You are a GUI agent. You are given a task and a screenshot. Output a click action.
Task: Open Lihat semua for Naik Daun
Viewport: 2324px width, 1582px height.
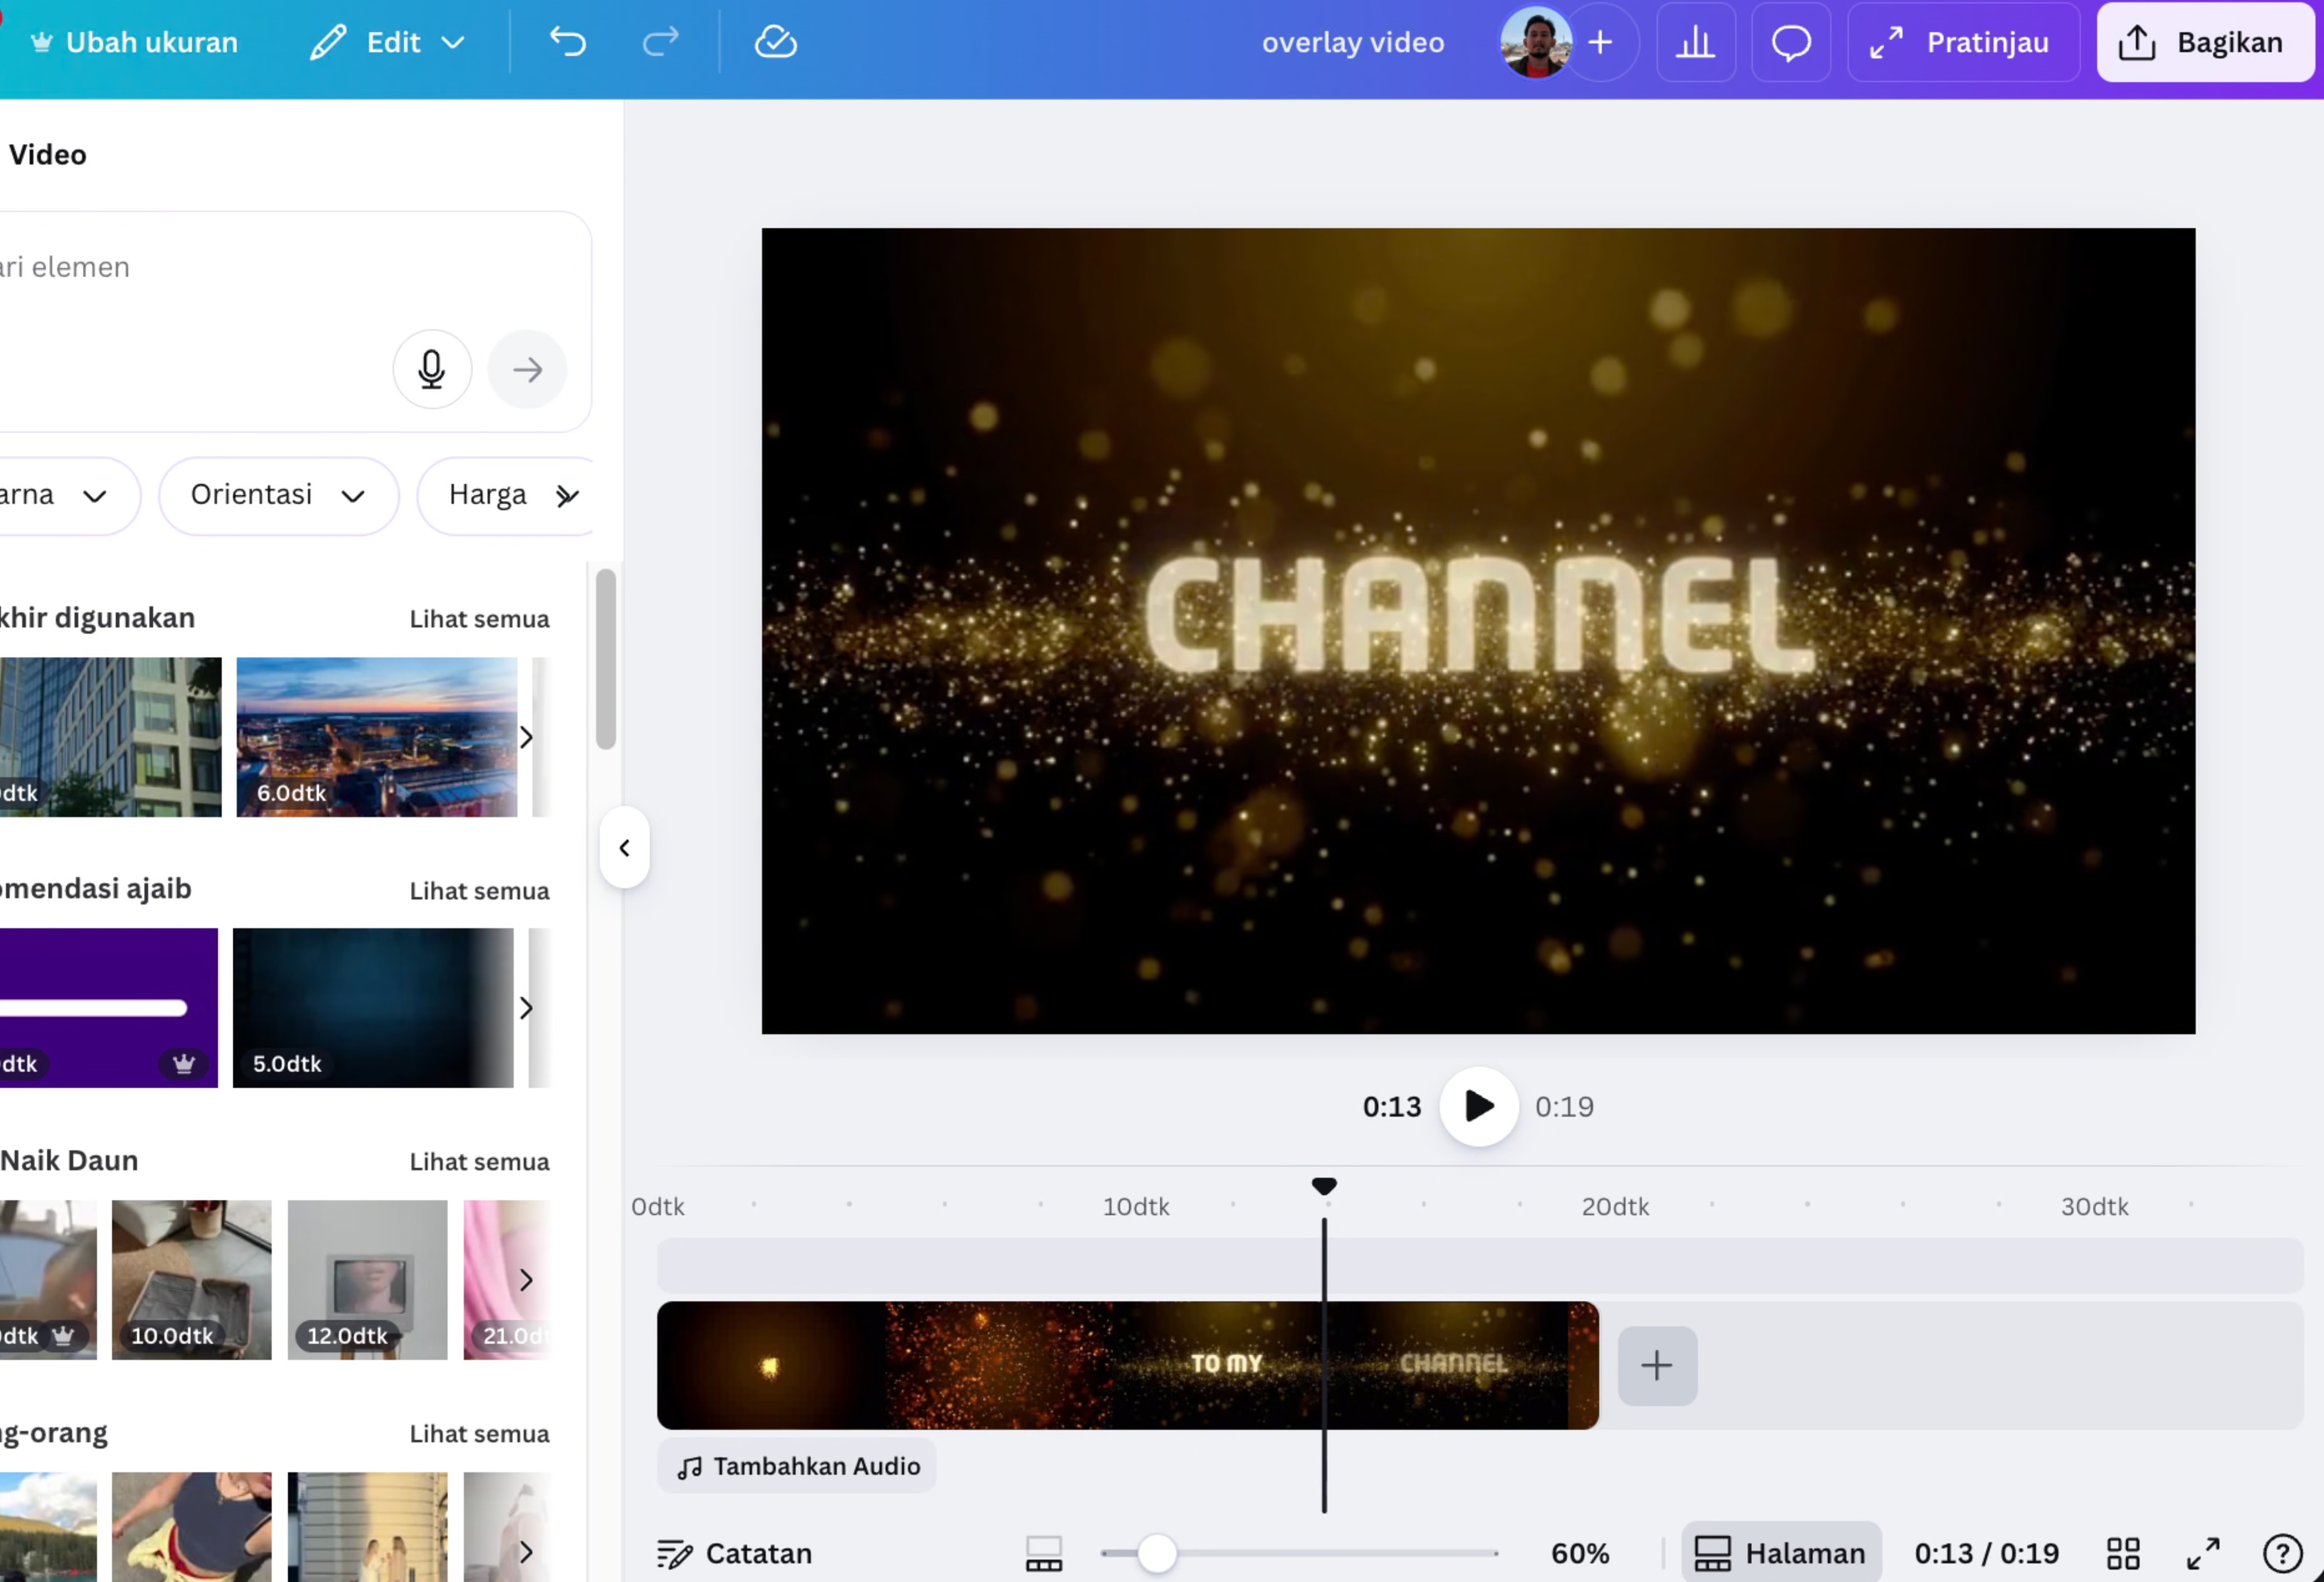click(x=479, y=1161)
